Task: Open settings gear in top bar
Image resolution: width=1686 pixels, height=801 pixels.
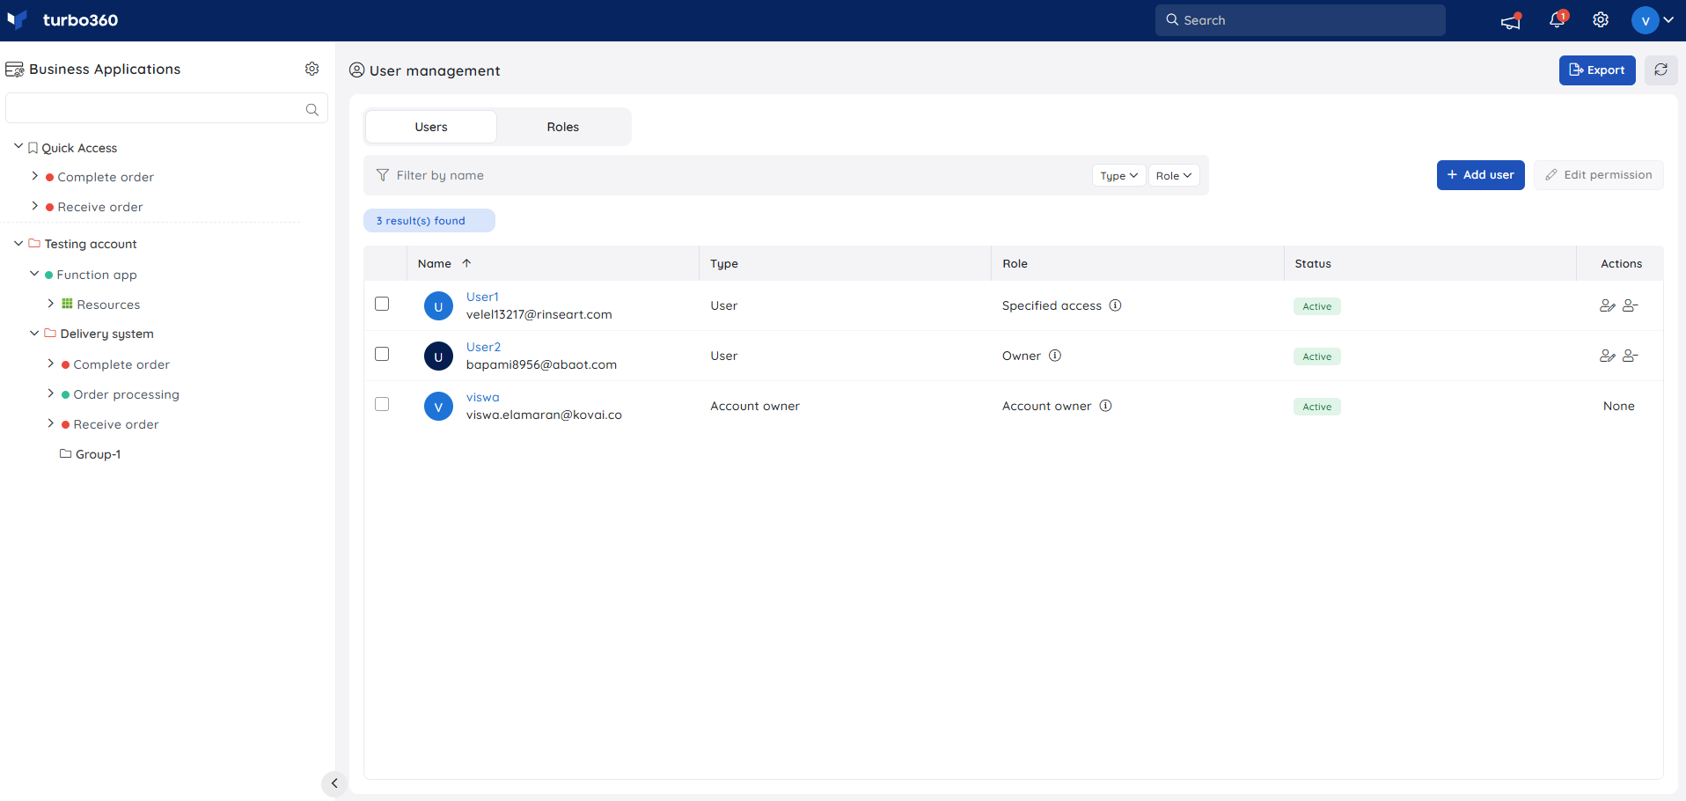Action: click(x=1601, y=20)
